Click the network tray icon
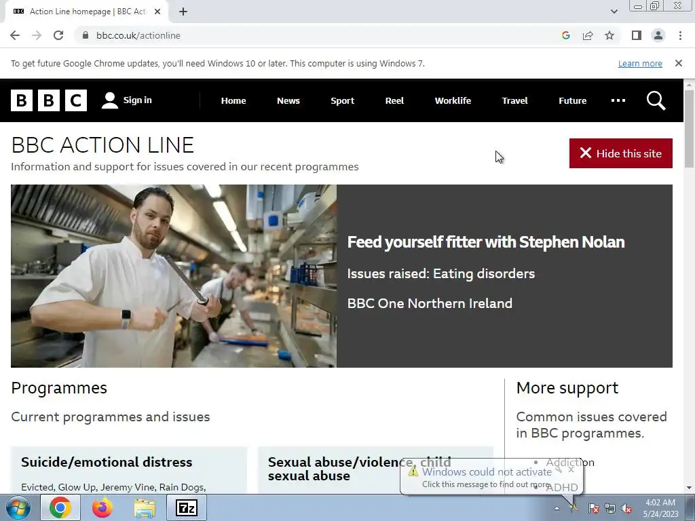Screen dimensions: 695x521 click(x=610, y=508)
